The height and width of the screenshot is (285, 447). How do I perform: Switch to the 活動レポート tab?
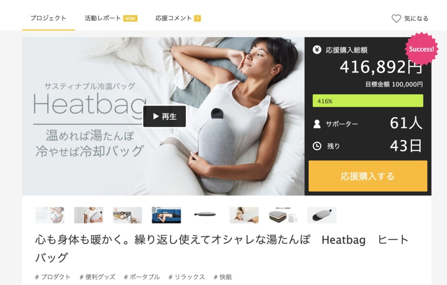click(x=103, y=18)
